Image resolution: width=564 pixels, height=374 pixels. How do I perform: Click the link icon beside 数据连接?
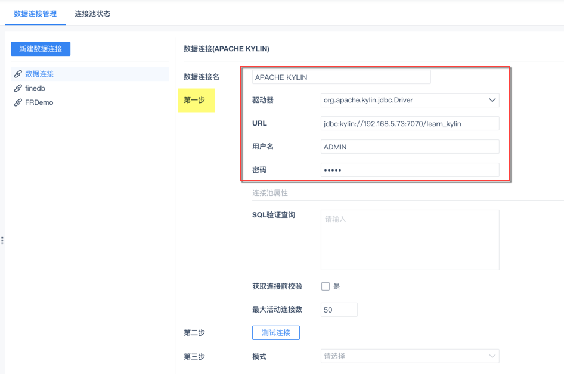[18, 74]
